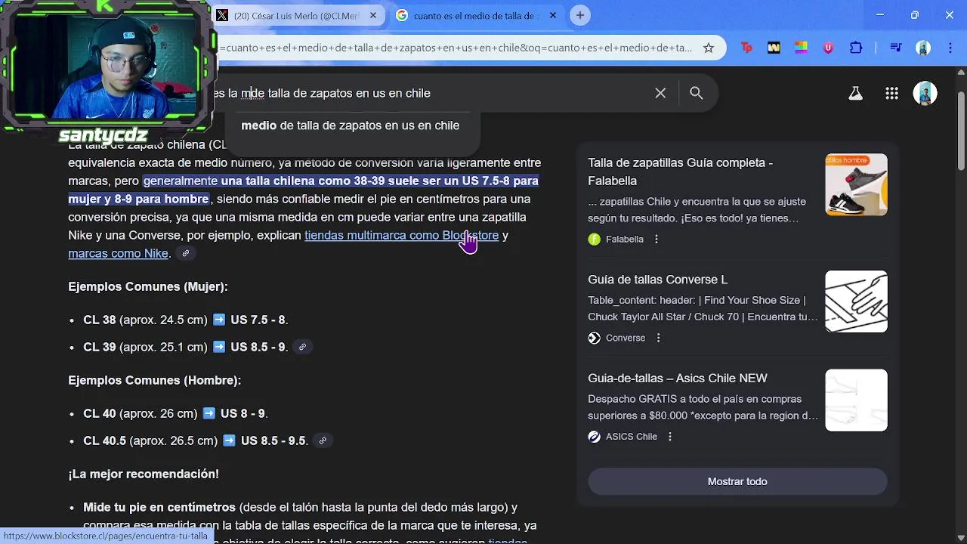The width and height of the screenshot is (967, 544).
Task: Open a new browser tab
Action: [580, 15]
